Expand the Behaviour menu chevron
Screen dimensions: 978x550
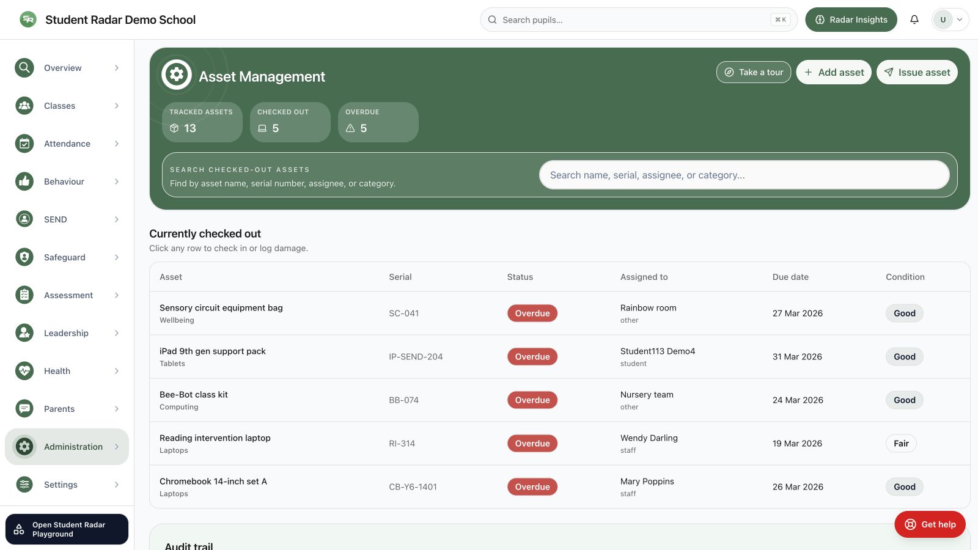tap(117, 182)
